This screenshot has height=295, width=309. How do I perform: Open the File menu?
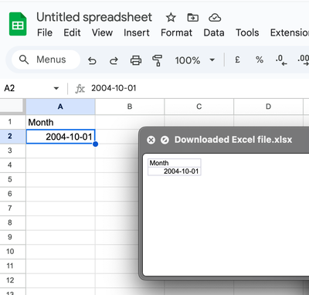coord(45,32)
